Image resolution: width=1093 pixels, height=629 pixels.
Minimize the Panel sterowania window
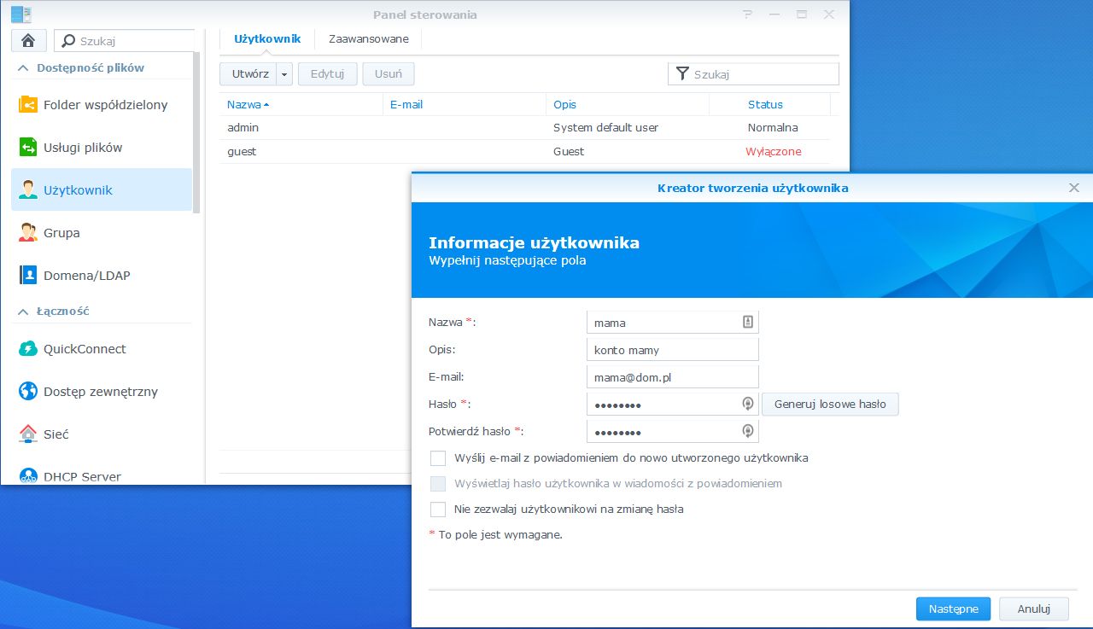tap(774, 15)
